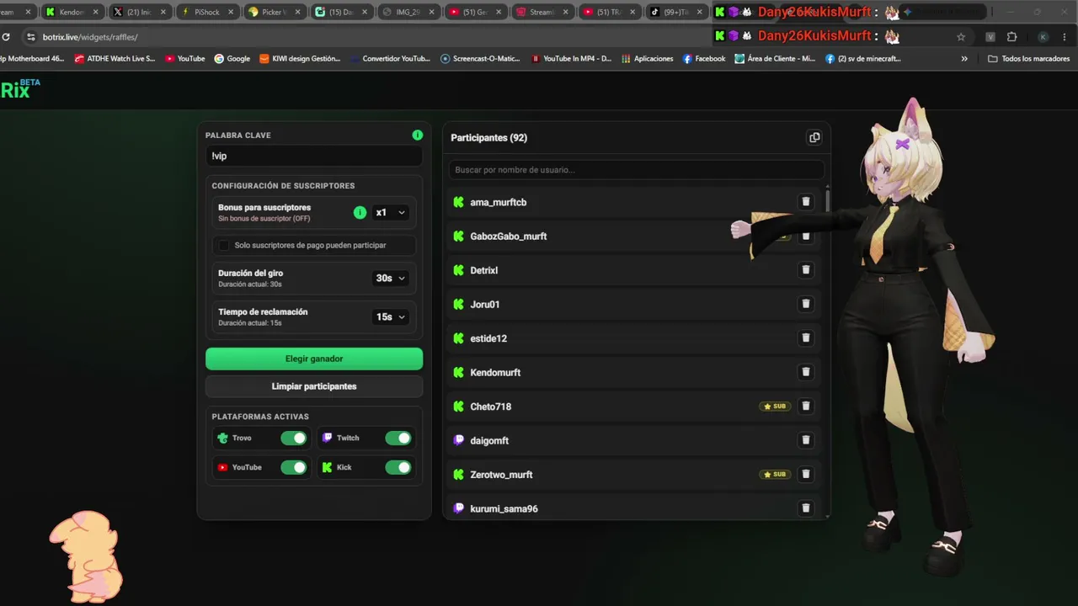Open the Chrome profile avatar menu
This screenshot has width=1078, height=606.
[1043, 37]
